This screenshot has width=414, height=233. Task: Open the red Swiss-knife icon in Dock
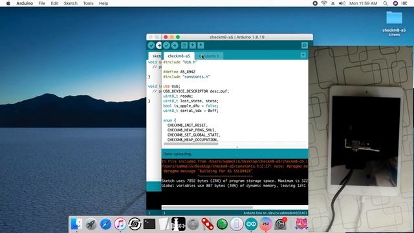[x=208, y=224]
